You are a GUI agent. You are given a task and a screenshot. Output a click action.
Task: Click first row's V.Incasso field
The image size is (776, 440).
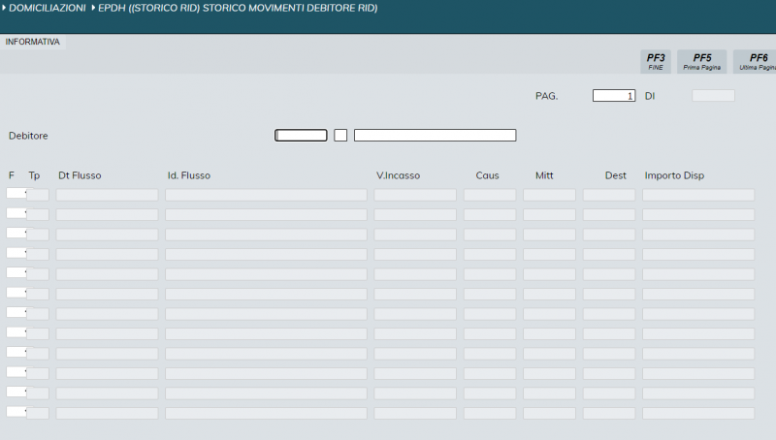tap(415, 195)
